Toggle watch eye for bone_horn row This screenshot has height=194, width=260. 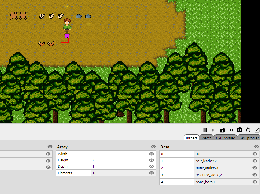click(255, 182)
